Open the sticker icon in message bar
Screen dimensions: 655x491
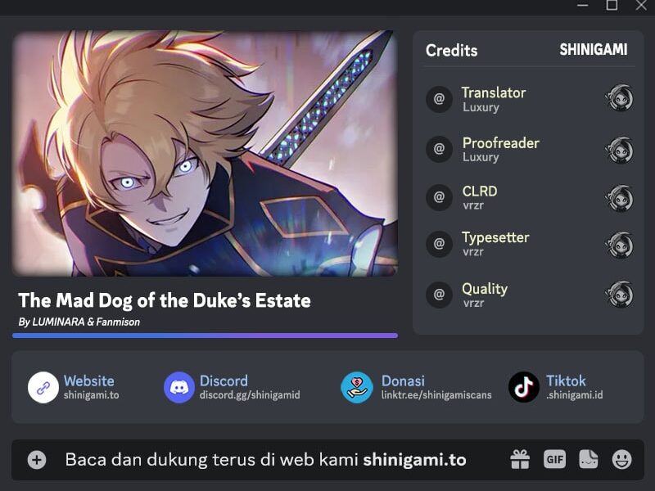[588, 459]
